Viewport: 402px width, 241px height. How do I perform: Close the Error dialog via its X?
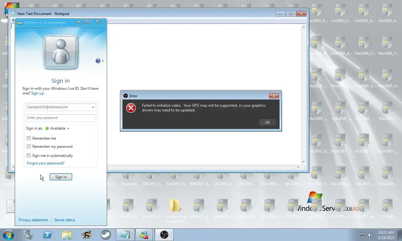[x=274, y=96]
